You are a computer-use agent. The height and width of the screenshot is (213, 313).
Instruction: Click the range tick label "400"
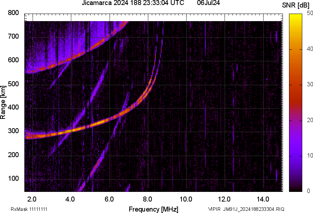click(x=13, y=107)
